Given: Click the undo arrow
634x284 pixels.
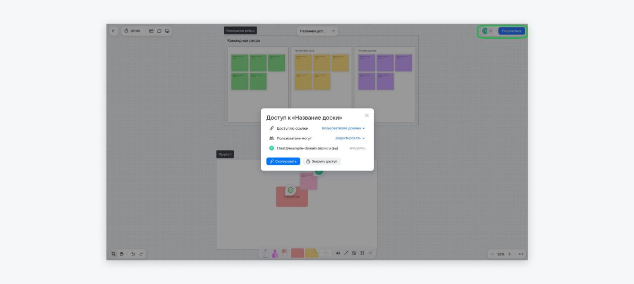Looking at the screenshot, I should [133, 254].
